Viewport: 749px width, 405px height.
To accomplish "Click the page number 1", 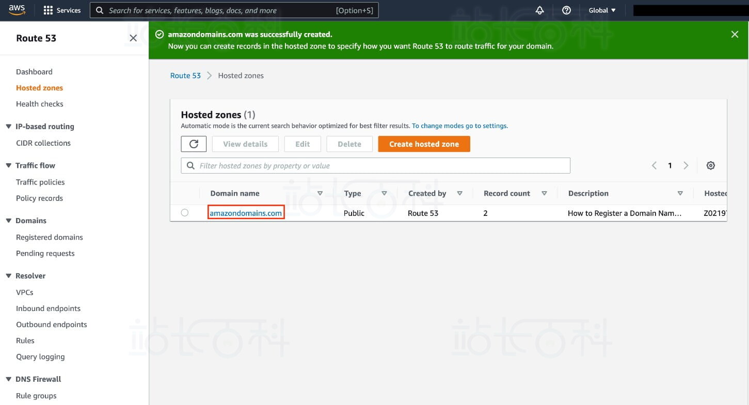I will tap(670, 166).
